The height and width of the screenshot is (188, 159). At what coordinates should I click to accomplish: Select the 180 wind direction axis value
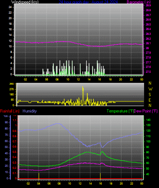(11, 95)
